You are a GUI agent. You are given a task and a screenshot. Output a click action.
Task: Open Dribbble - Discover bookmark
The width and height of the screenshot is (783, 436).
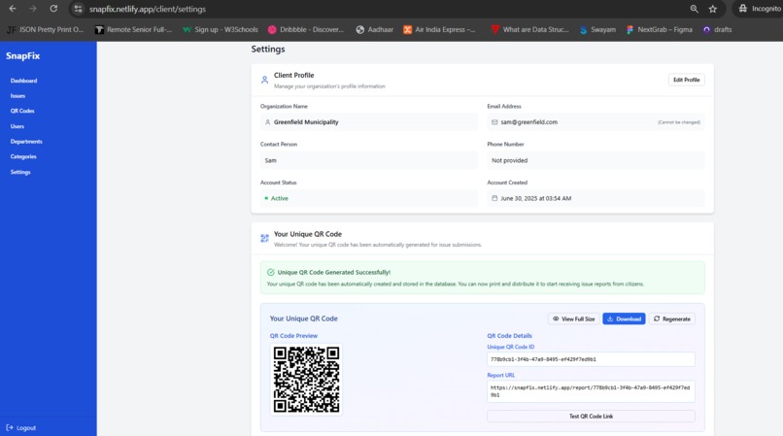click(x=306, y=29)
